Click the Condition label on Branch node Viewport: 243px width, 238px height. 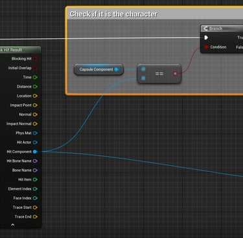pyautogui.click(x=218, y=47)
